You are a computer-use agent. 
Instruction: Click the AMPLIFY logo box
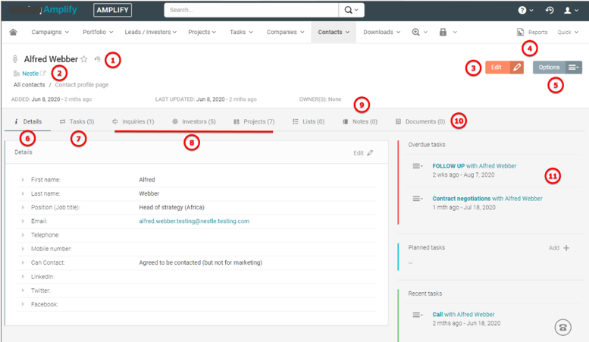[112, 10]
